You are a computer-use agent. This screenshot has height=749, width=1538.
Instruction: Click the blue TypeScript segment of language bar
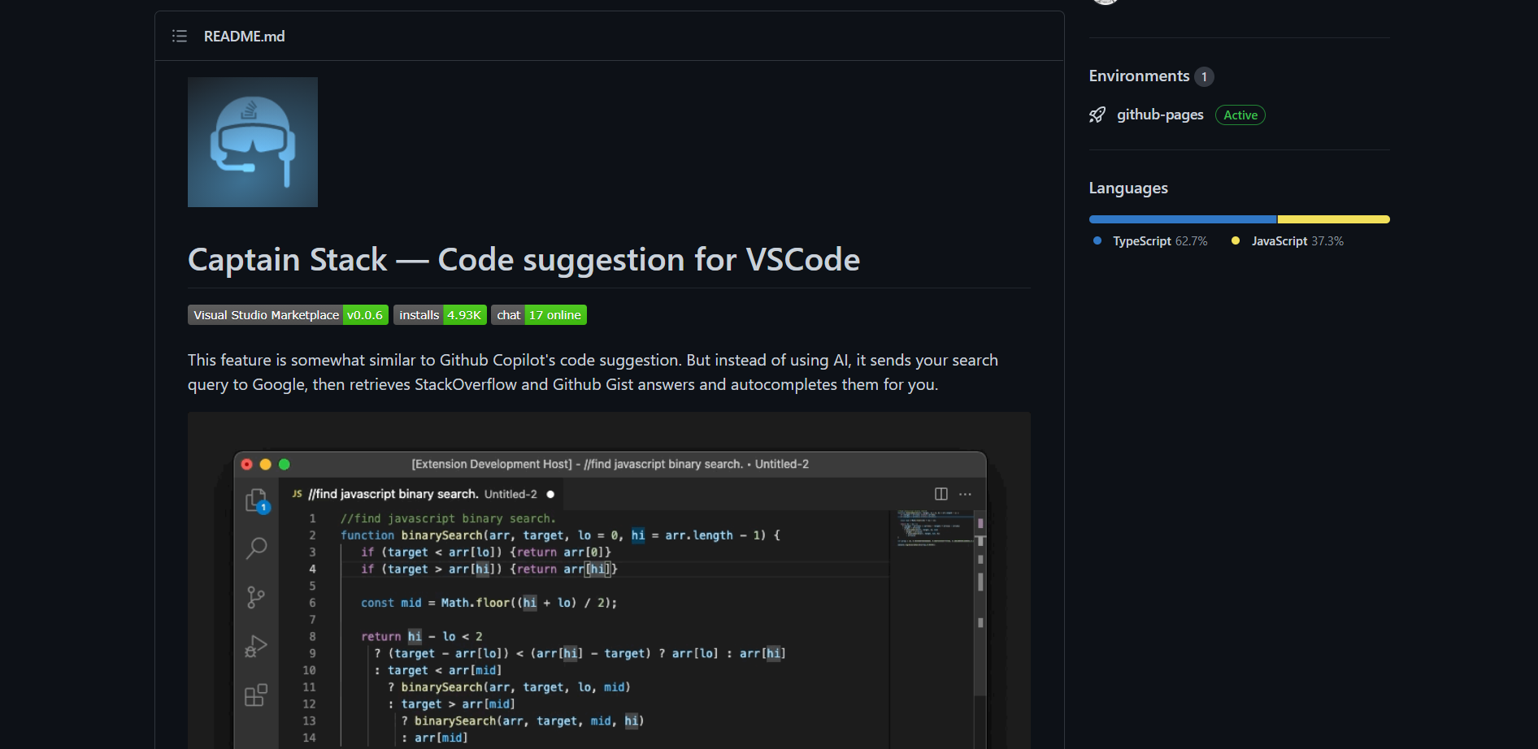point(1183,219)
